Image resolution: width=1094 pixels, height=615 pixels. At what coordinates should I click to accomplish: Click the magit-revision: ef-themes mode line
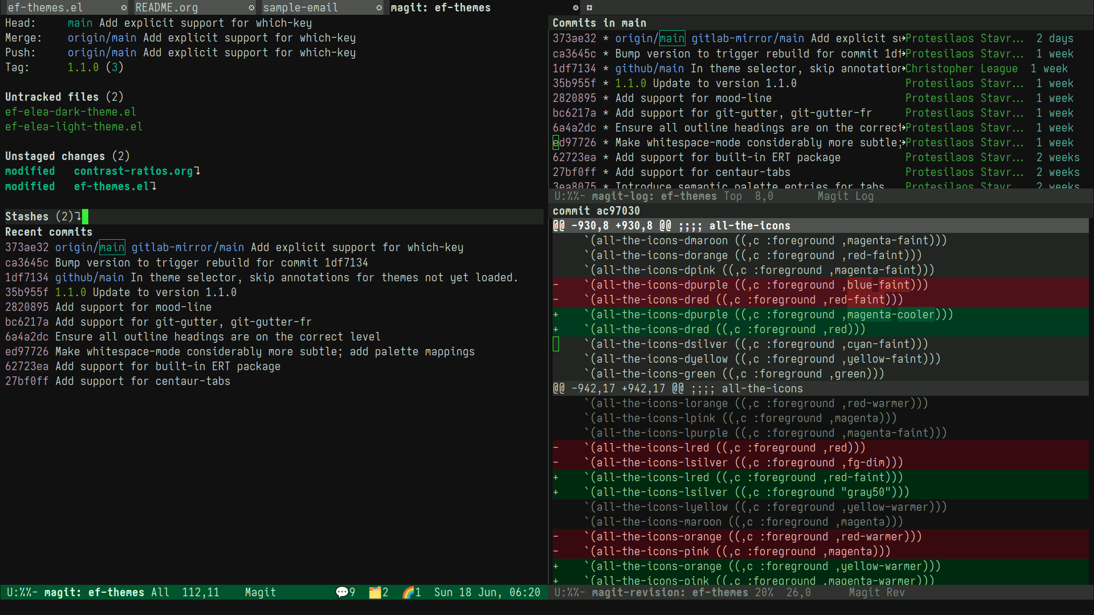pyautogui.click(x=820, y=592)
